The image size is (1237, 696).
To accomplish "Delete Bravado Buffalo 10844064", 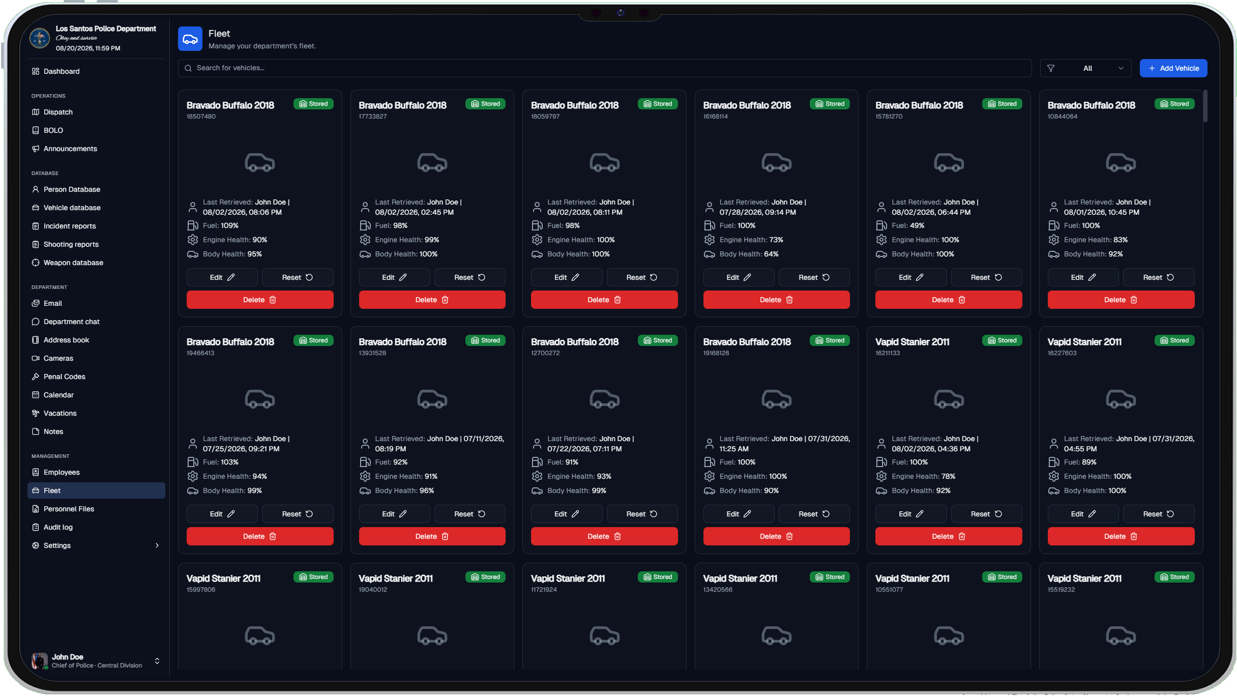I will tap(1121, 300).
